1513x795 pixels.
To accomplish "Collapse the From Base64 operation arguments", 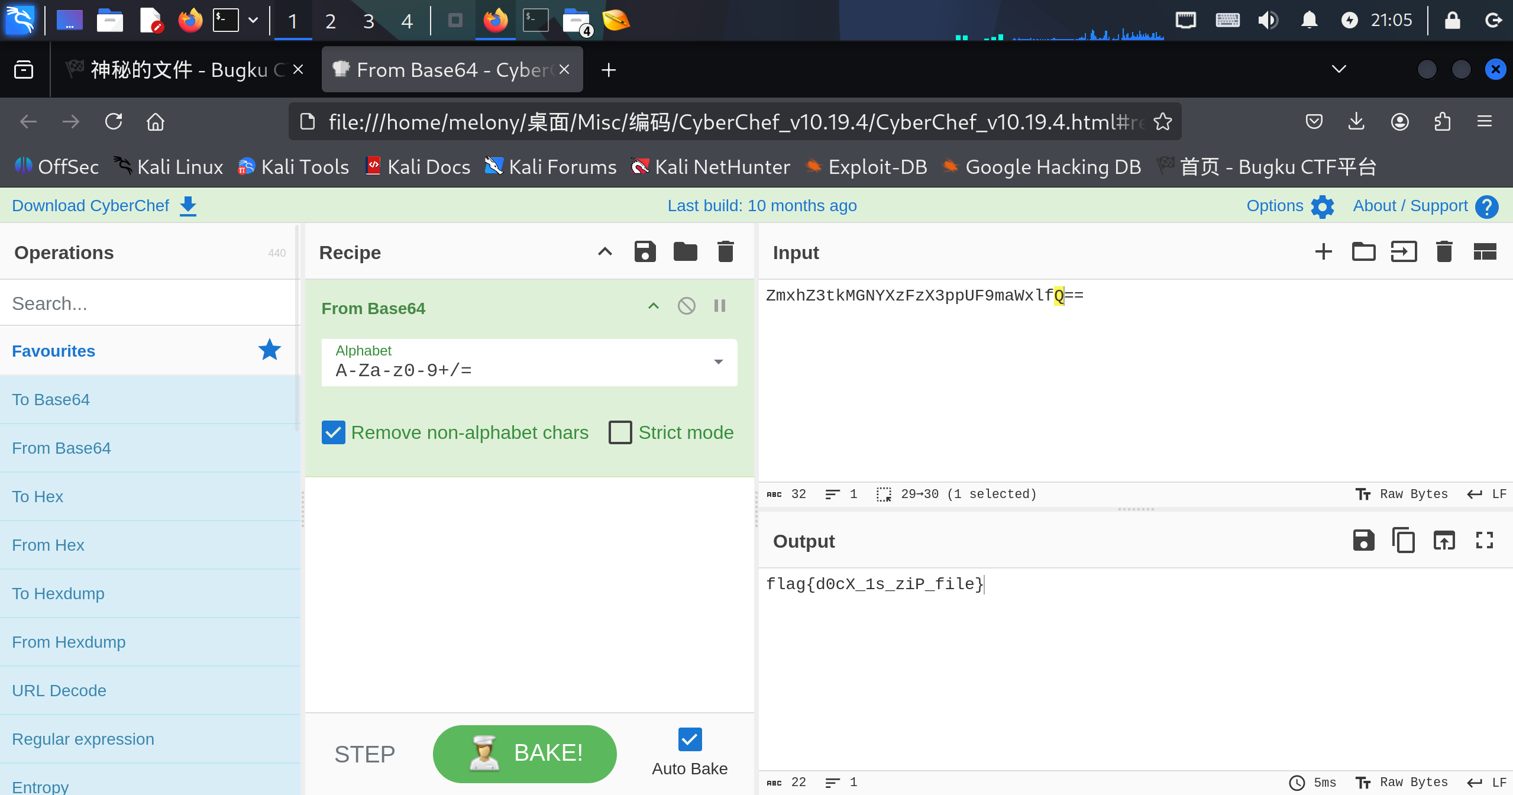I will click(653, 306).
